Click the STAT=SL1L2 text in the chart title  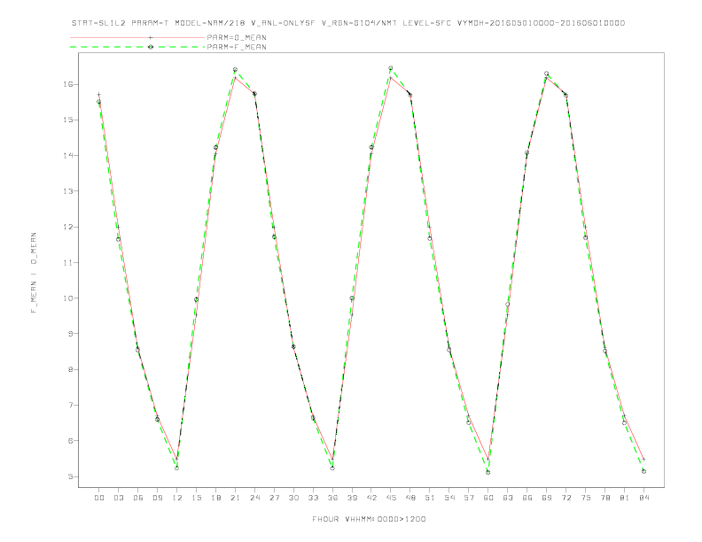(98, 23)
